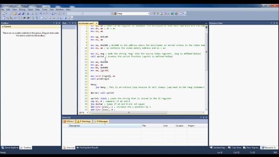
Task: Switch to the Find Symbol Results tab
Action: (x=87, y=147)
